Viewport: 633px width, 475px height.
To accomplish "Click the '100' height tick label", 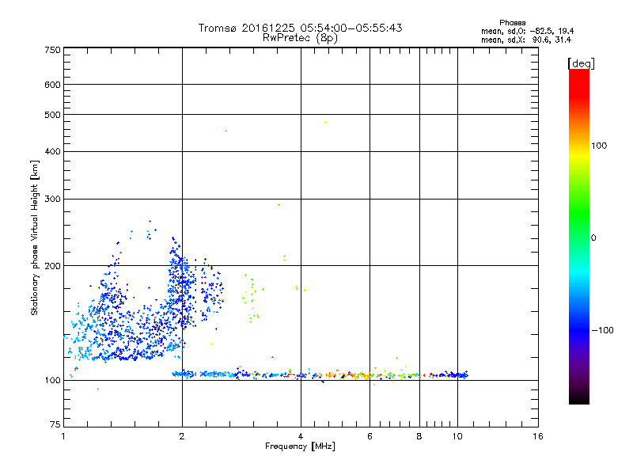I will [x=52, y=381].
